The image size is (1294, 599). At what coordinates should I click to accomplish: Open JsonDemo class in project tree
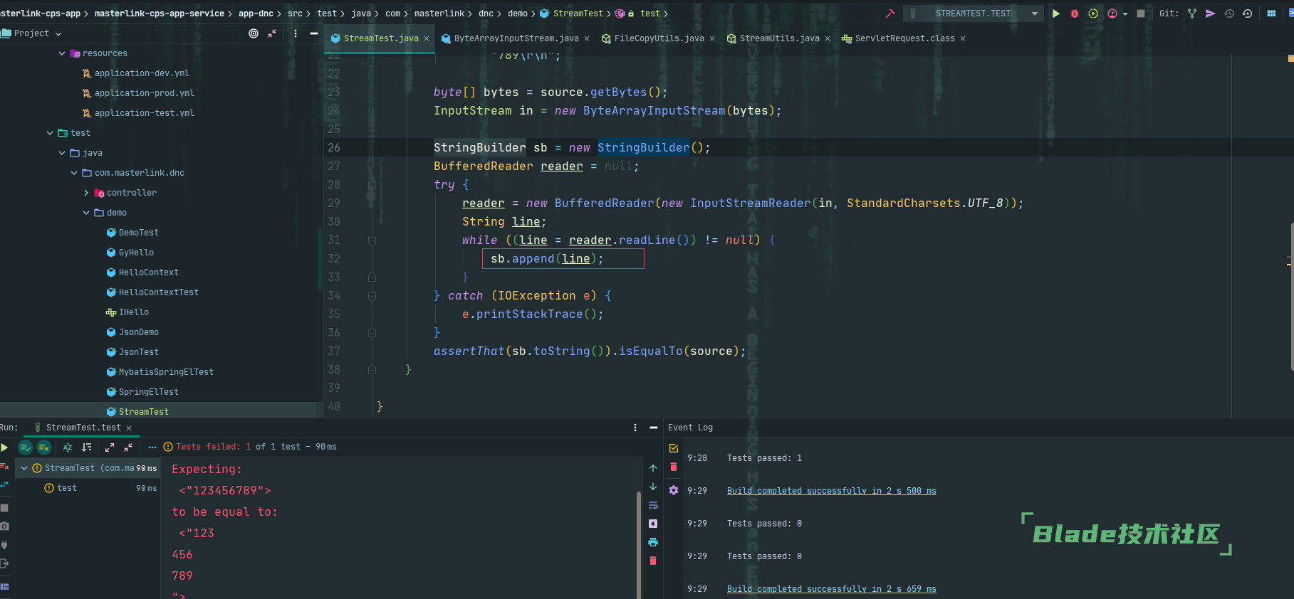pos(138,332)
